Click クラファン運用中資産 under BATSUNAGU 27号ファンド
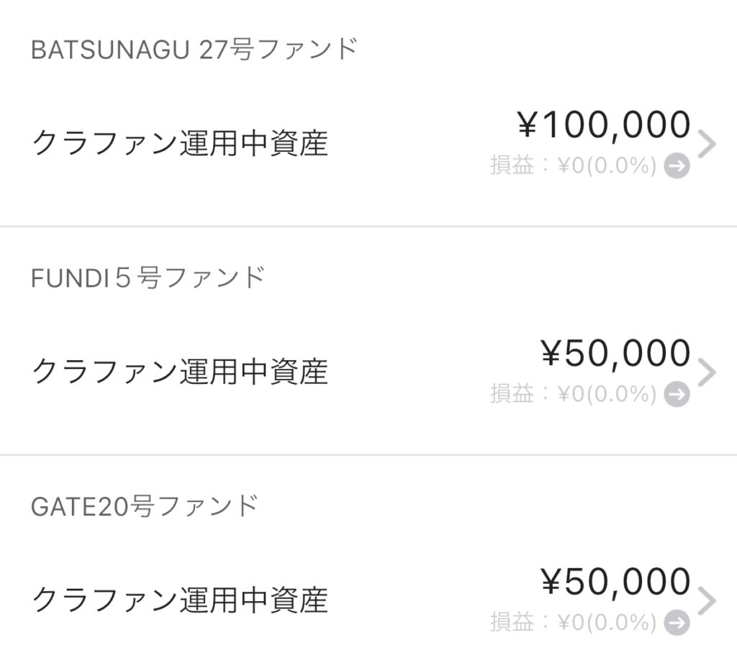This screenshot has height=668, width=737. pos(180,144)
